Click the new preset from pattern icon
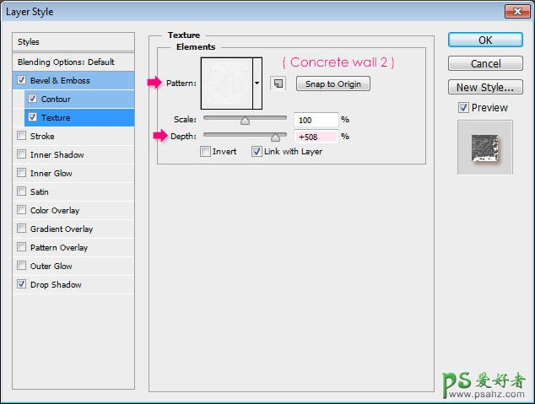The width and height of the screenshot is (535, 404). (x=278, y=83)
